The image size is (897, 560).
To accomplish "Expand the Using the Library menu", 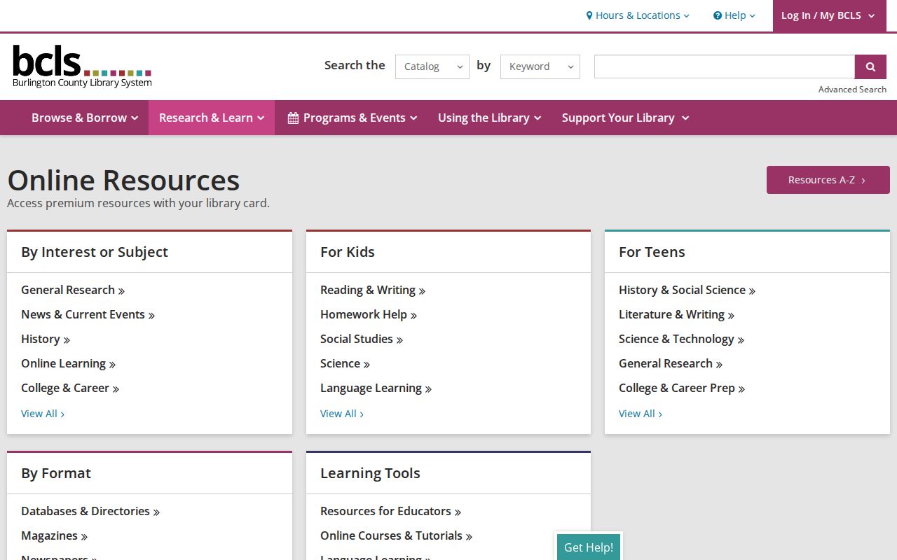I will pos(489,118).
